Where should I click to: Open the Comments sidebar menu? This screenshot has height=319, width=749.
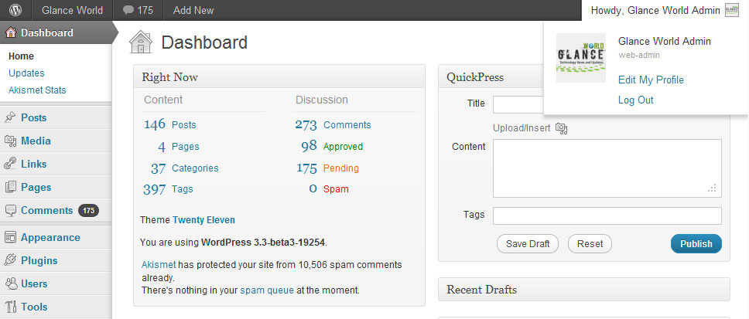pos(46,210)
